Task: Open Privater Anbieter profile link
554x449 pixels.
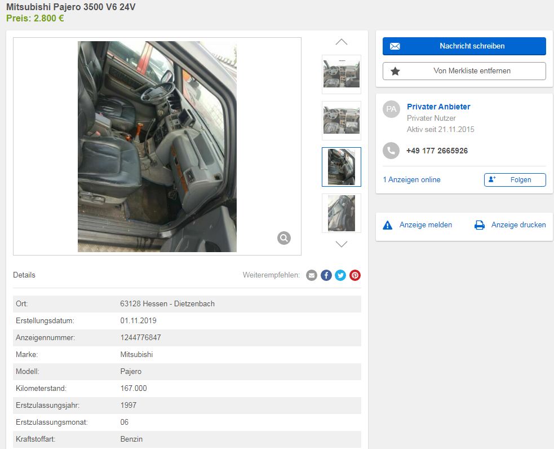Action: click(438, 107)
